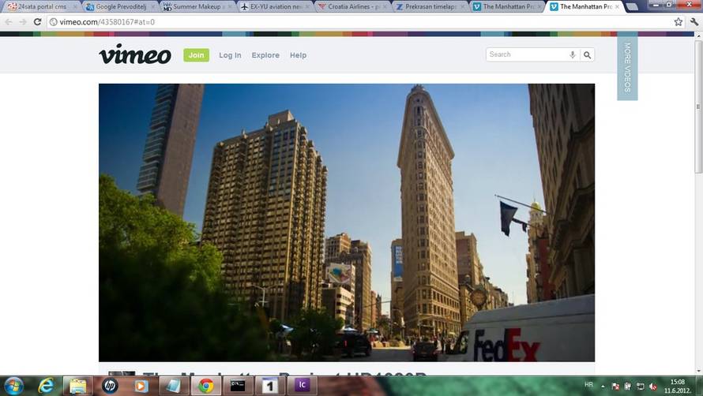Open Windows Explorer folder icon in taskbar

(x=77, y=385)
